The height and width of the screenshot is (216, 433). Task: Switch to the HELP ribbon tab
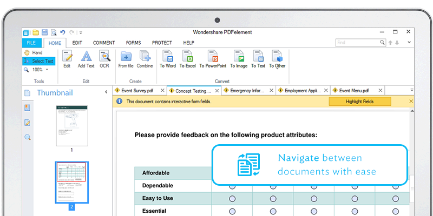[188, 43]
